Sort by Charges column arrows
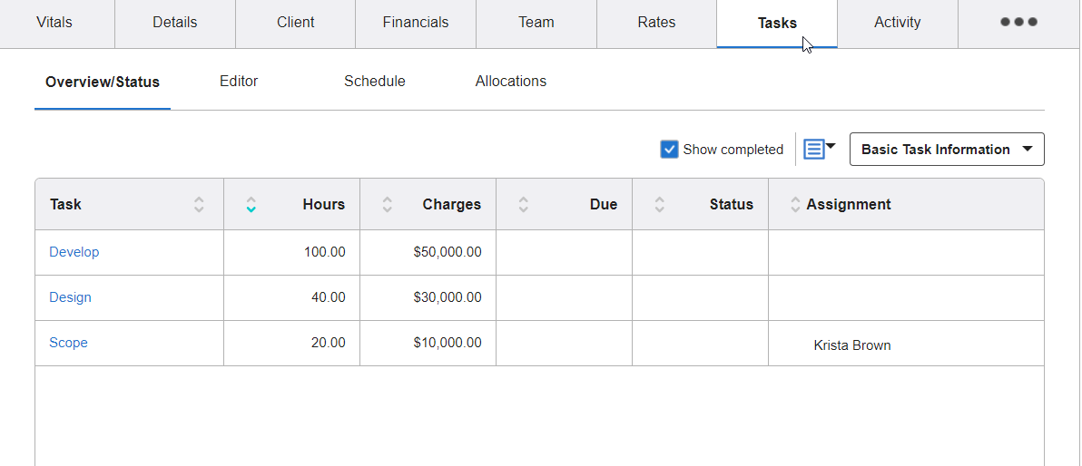Screen dimensions: 1082x466 [388, 205]
